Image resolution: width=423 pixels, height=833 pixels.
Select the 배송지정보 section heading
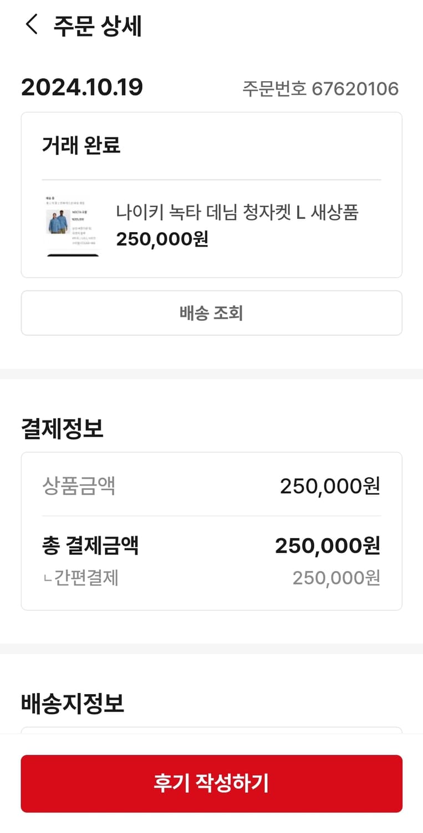(x=73, y=704)
